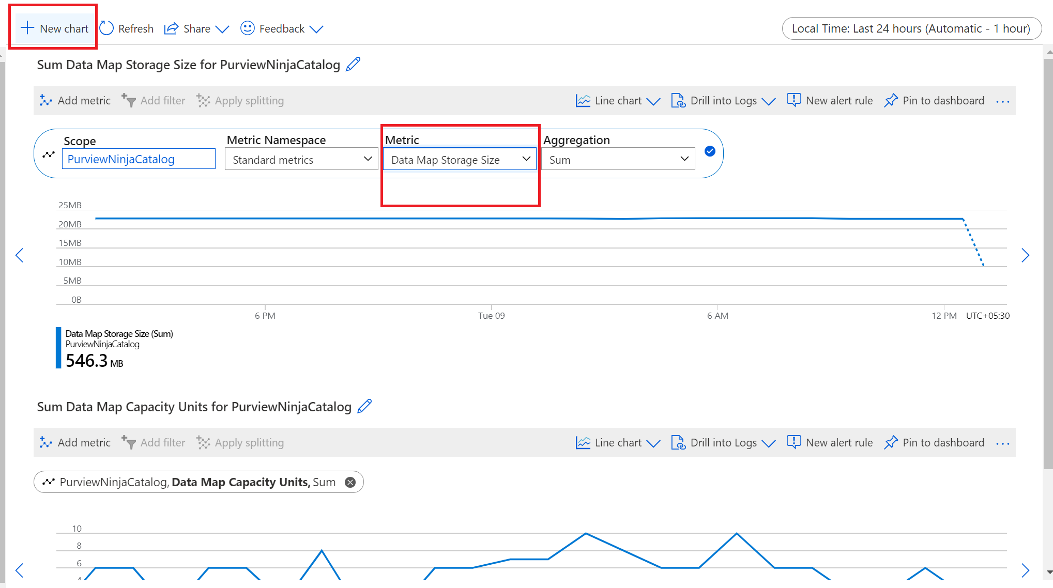1053x588 pixels.
Task: Click the time range selector Last 24 hours
Action: point(913,29)
